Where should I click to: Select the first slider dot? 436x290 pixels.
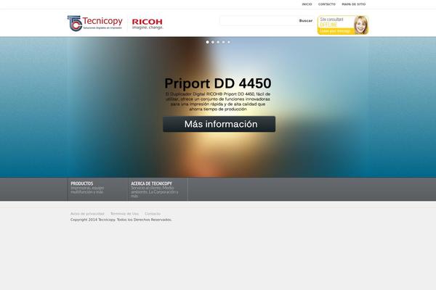(207, 42)
